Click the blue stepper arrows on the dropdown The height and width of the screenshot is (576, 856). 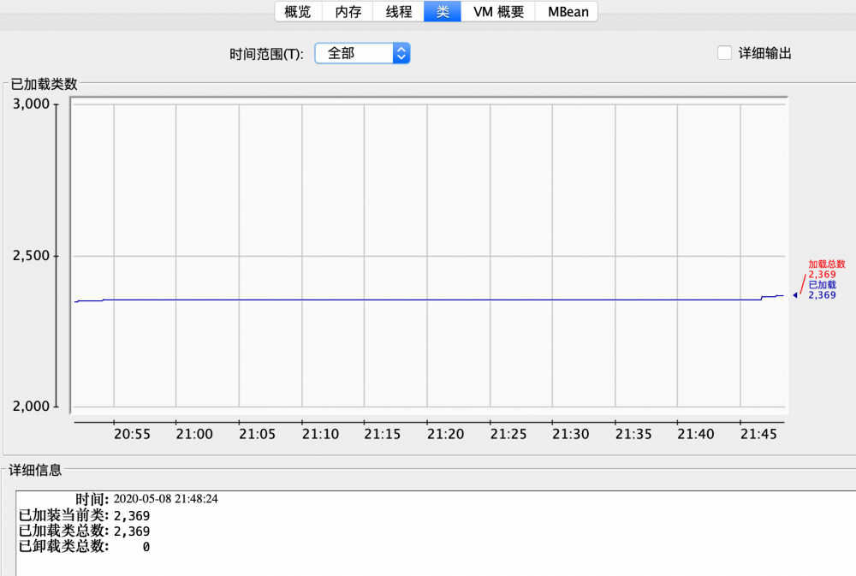(401, 52)
